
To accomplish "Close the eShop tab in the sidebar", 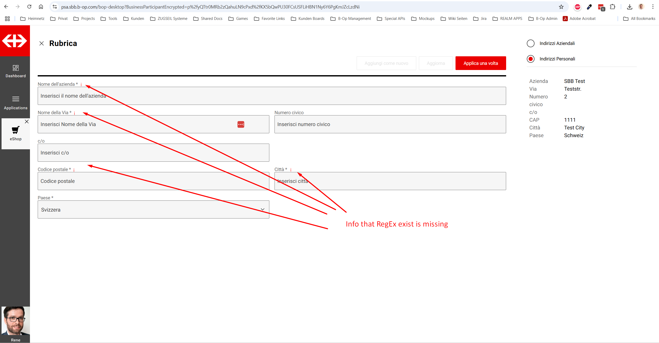I will [27, 122].
